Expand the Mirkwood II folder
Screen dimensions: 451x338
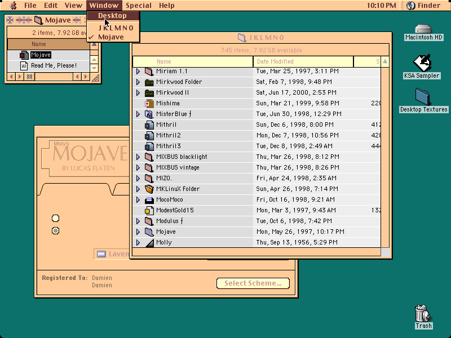[138, 92]
